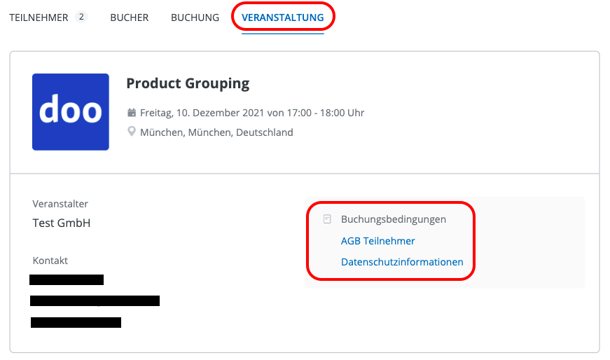Click the organizer name Test GmbH
The height and width of the screenshot is (360, 610).
[62, 223]
